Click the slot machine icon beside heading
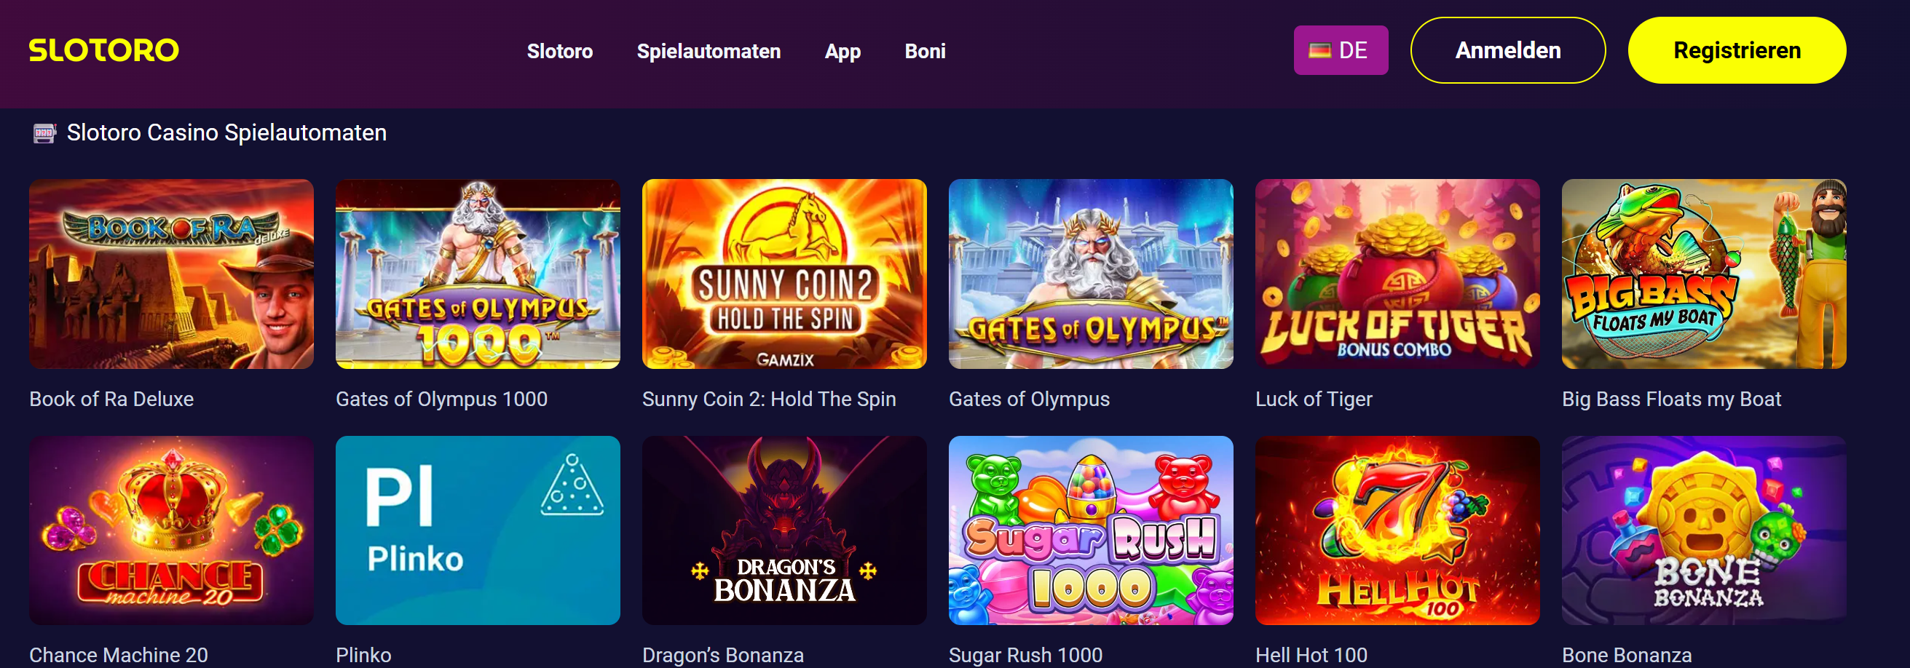Screen dimensions: 1910x668 (x=44, y=133)
